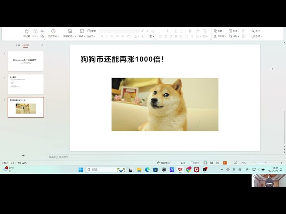Open the Picture (图片) dropdown
286x214 pixels.
point(234,31)
